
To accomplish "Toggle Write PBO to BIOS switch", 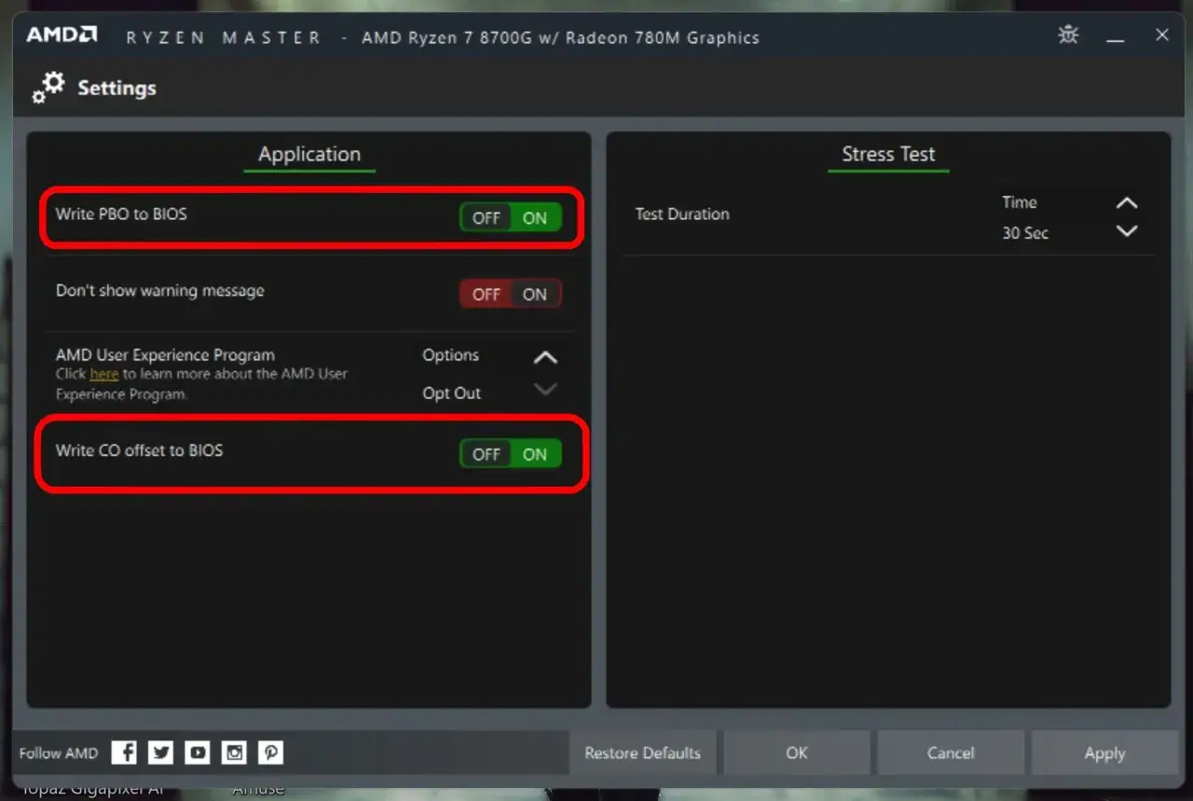I will (511, 217).
